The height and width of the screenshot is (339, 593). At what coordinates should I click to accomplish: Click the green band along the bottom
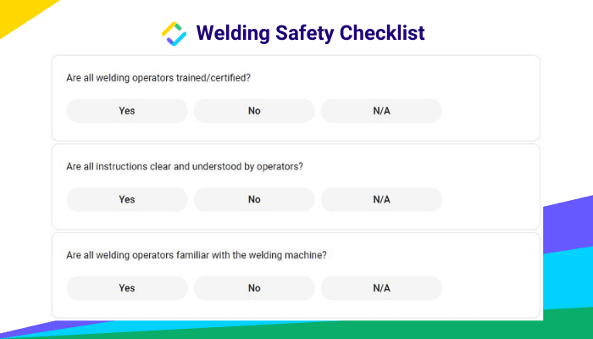click(378, 330)
